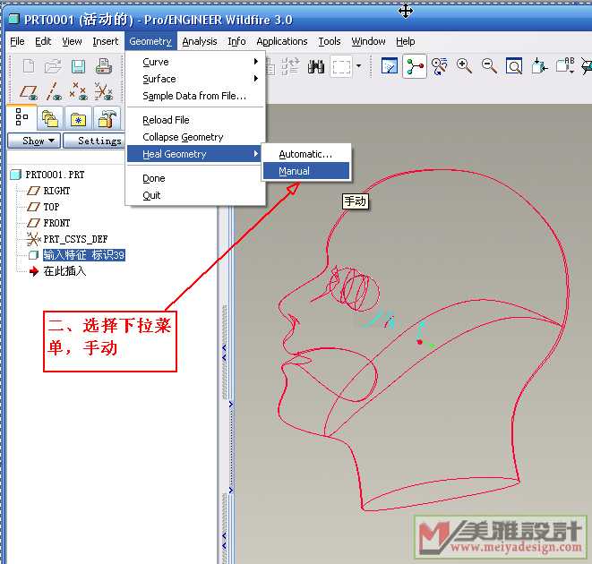
Task: Open the Model Tree navigator tab
Action: point(21,117)
